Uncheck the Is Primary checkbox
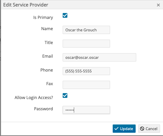 pos(65,15)
